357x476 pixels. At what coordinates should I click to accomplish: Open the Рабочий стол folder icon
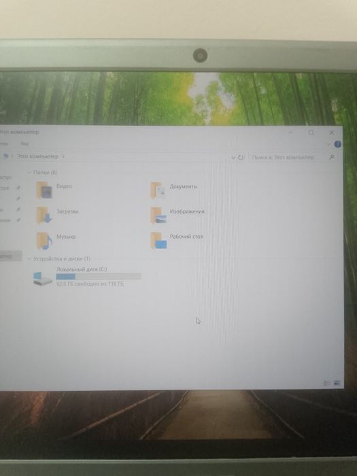pos(158,241)
